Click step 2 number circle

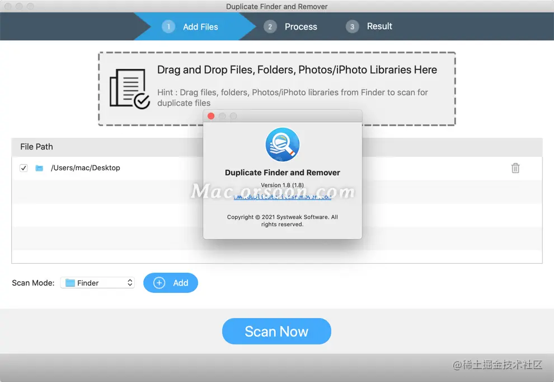[270, 26]
